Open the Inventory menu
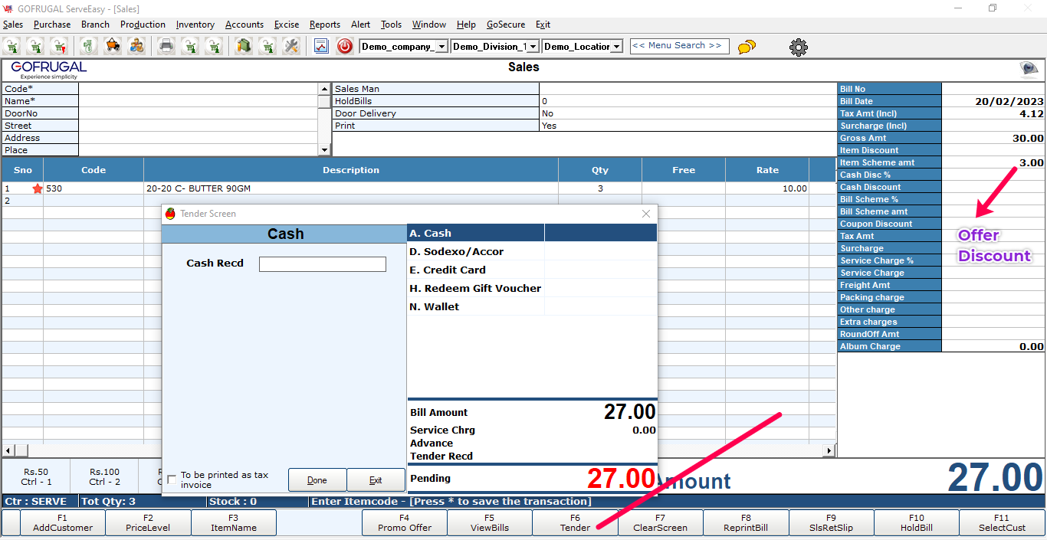 pyautogui.click(x=195, y=25)
